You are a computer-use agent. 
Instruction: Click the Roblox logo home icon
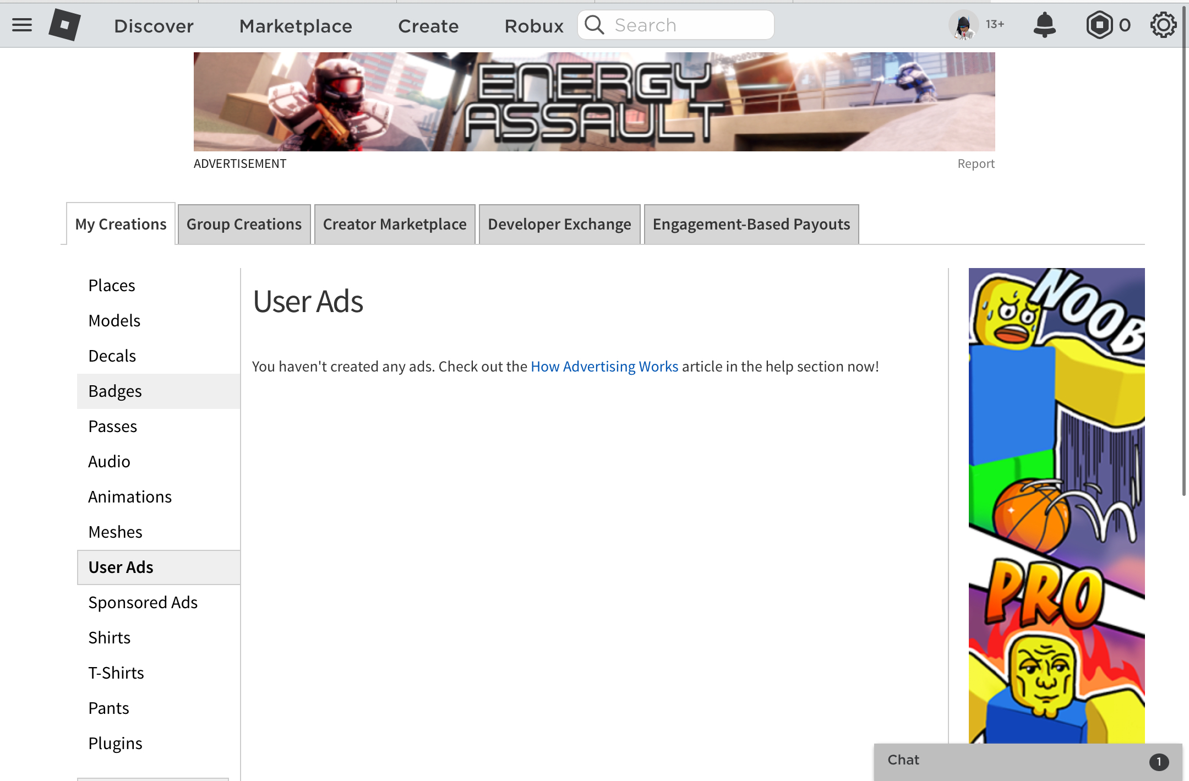pos(64,25)
